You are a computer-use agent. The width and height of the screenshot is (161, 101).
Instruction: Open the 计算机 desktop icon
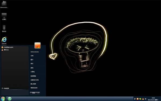tap(4, 16)
